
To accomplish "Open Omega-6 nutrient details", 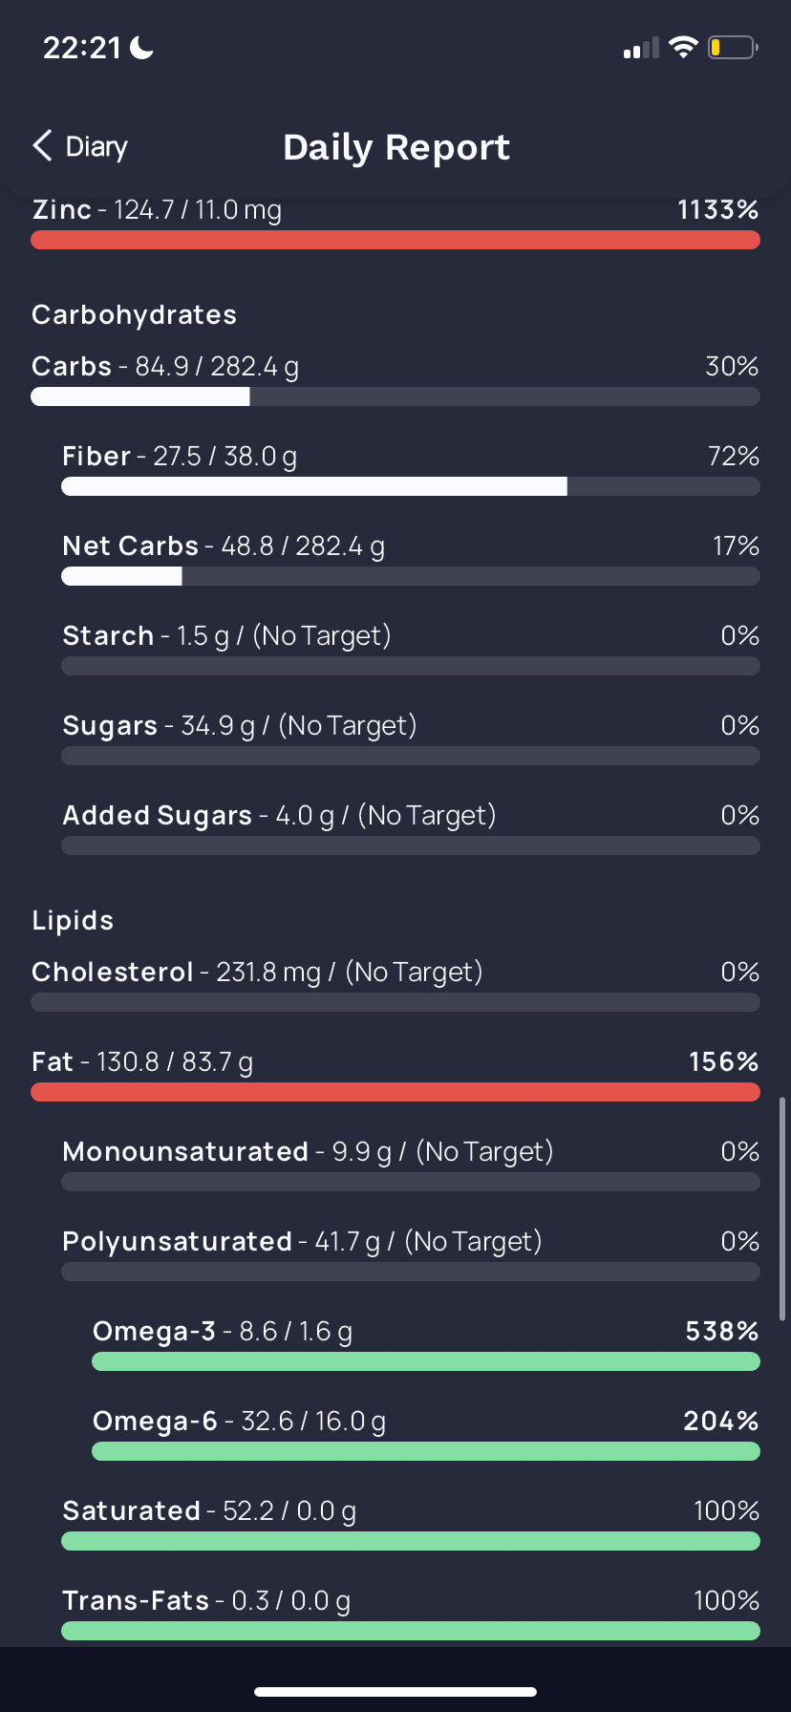I will 426,1435.
